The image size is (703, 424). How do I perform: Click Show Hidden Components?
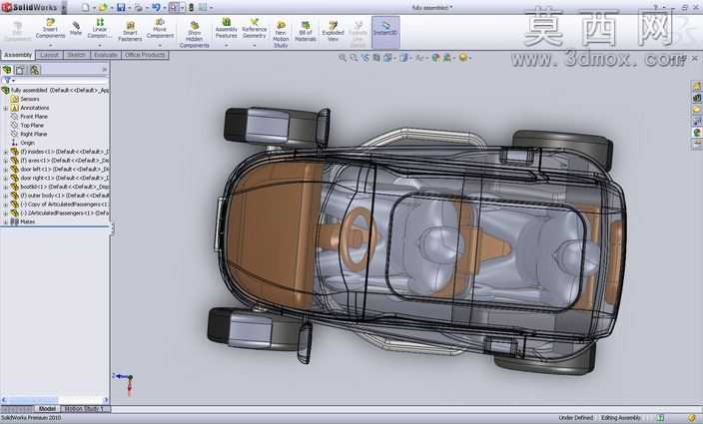tap(194, 34)
